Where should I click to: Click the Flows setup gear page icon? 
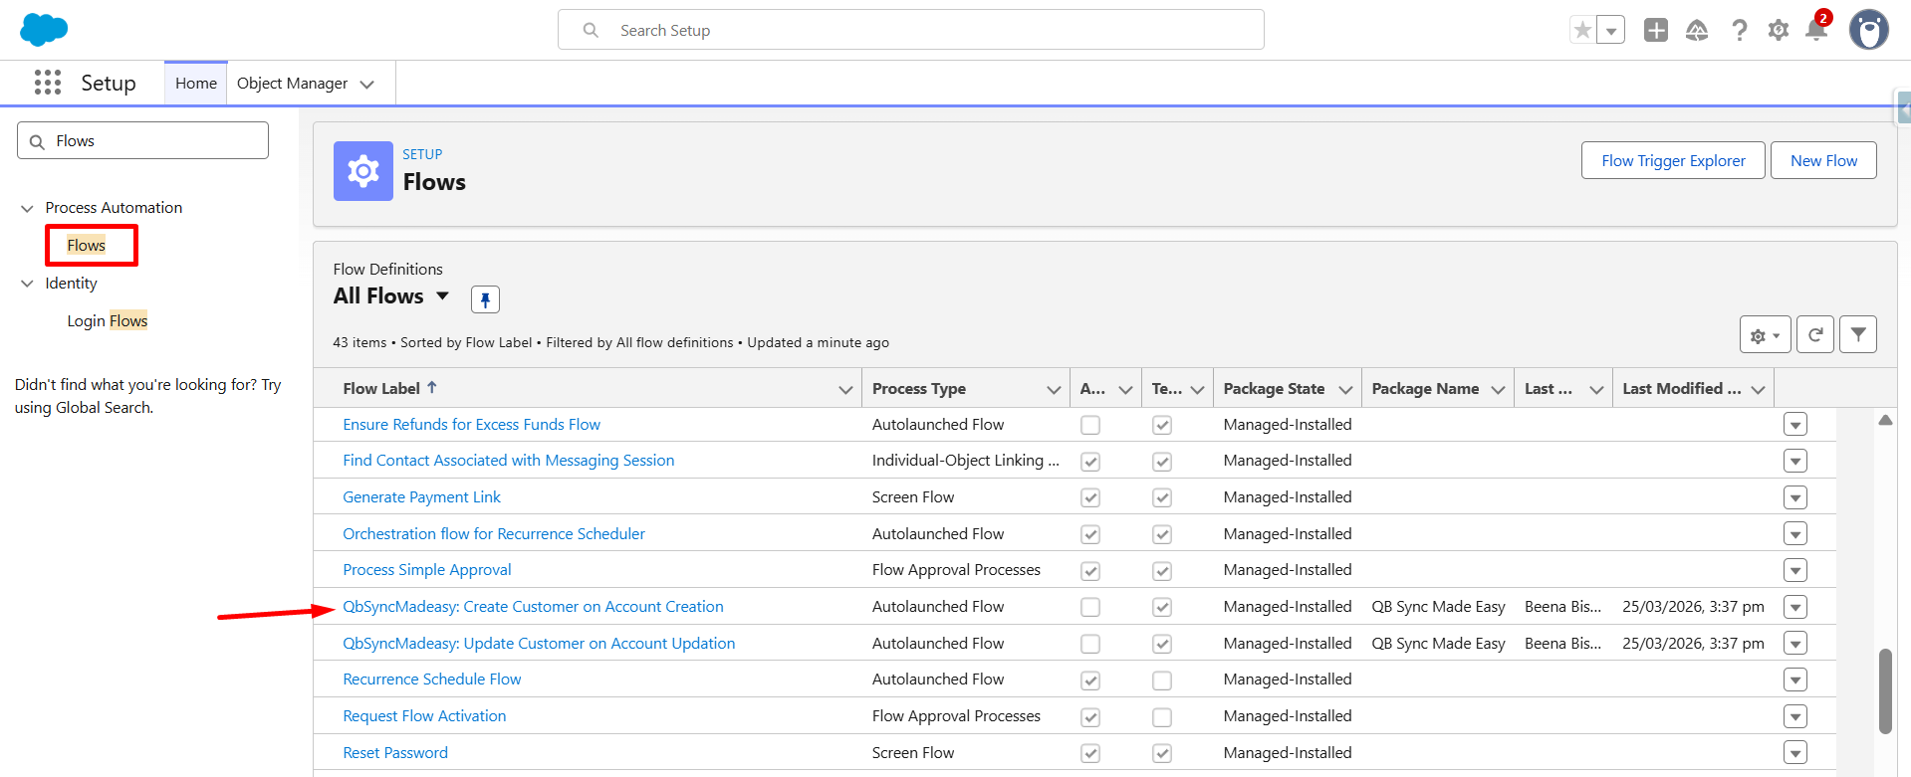[x=363, y=171]
